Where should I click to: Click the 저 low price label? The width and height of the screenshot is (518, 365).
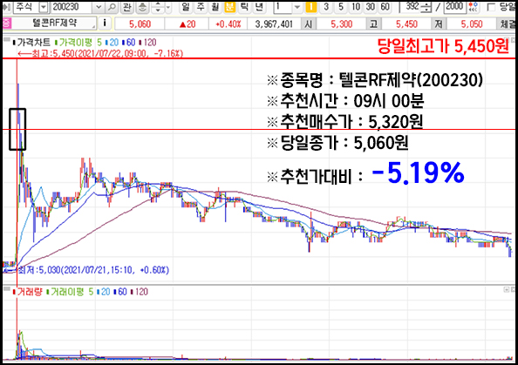[x=439, y=24]
